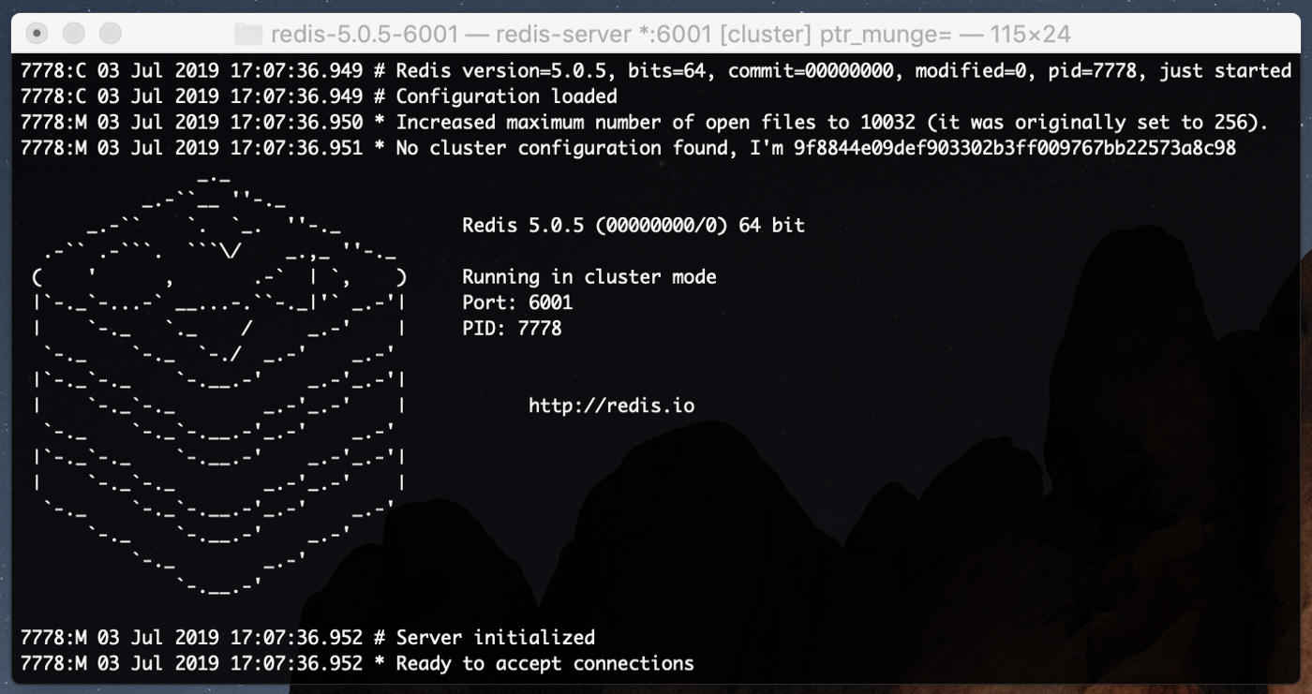Click the 'PID: 7778' text

click(x=512, y=329)
